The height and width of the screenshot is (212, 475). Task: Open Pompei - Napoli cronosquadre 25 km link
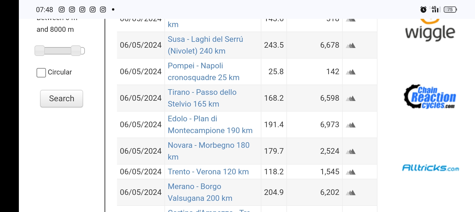[x=204, y=72]
